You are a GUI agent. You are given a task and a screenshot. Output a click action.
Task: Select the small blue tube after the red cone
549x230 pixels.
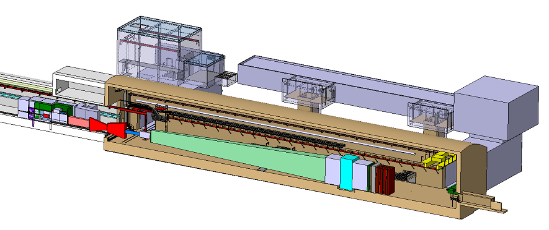133,133
